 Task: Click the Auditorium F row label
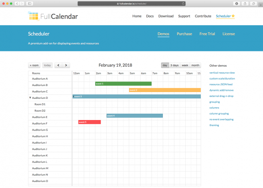point(40,123)
